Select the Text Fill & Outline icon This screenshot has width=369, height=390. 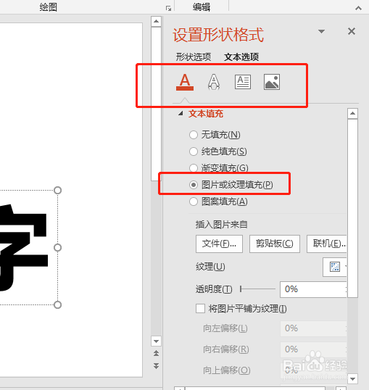pos(185,82)
